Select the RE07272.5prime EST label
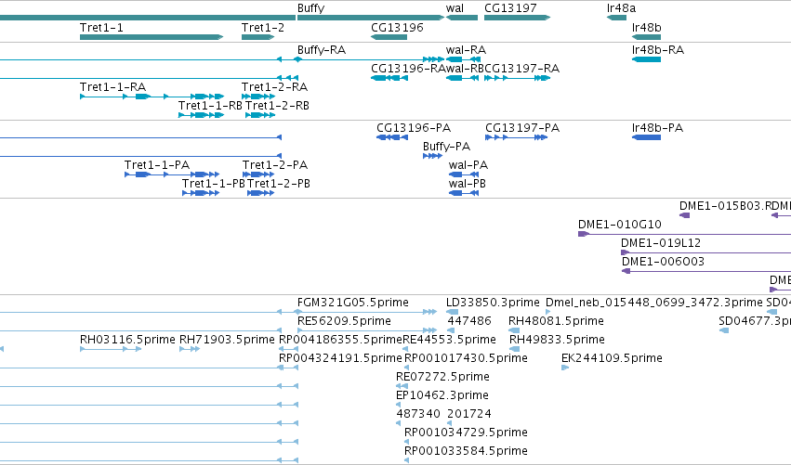Image resolution: width=791 pixels, height=465 pixels. (442, 378)
